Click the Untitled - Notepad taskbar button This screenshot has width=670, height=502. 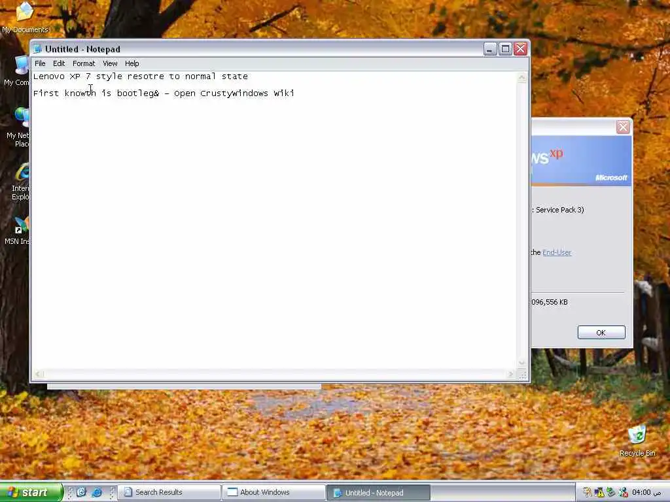[379, 493]
